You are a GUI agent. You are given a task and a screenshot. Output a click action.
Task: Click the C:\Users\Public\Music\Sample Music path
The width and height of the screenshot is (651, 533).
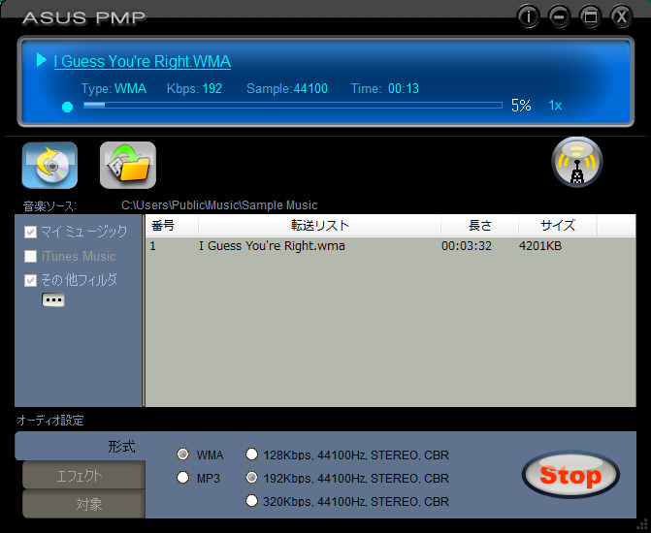(219, 205)
